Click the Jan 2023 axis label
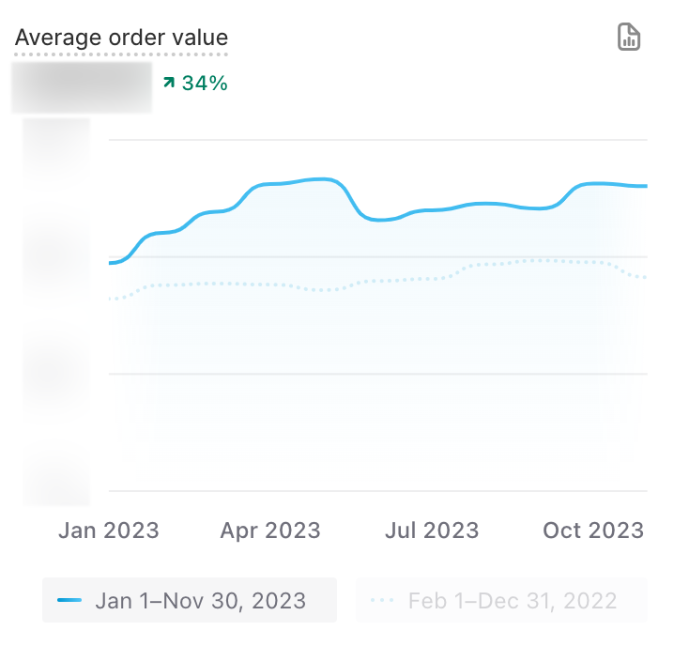 coord(109,531)
